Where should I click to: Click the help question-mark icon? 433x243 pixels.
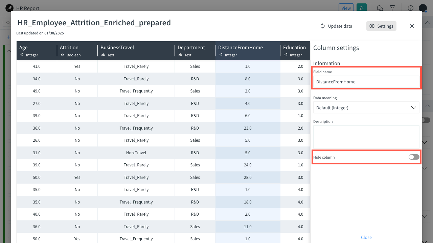click(x=410, y=8)
